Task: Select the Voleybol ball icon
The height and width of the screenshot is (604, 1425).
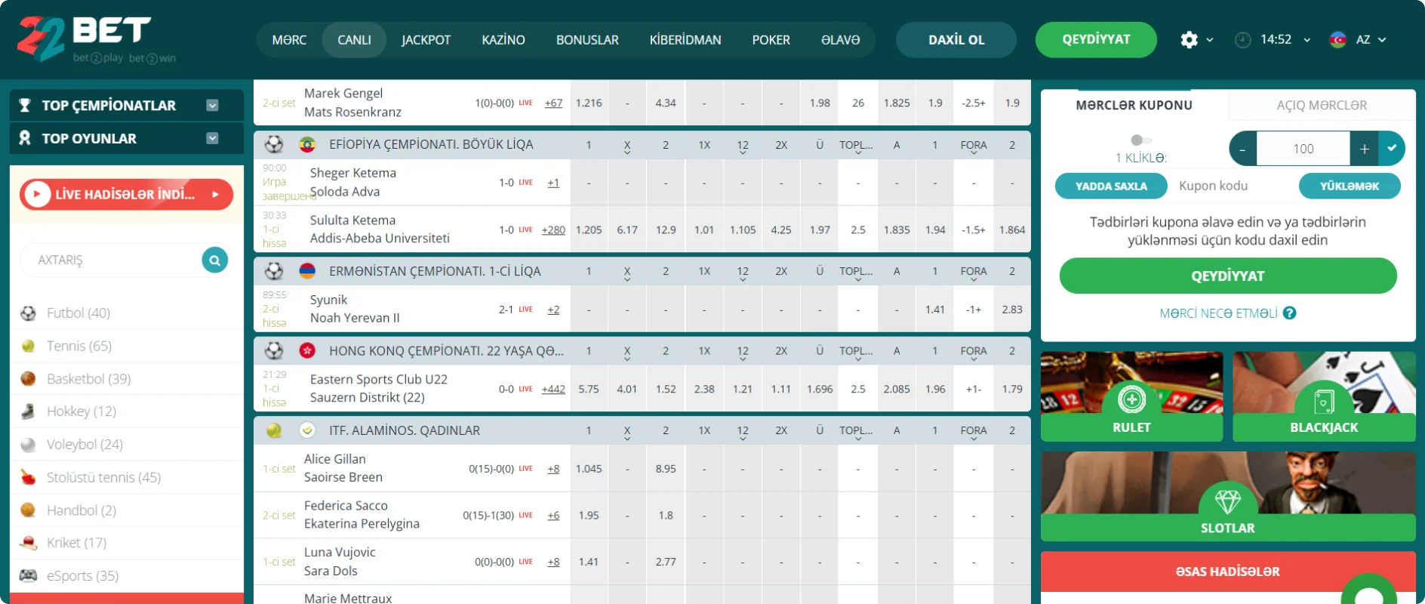Action: coord(28,445)
